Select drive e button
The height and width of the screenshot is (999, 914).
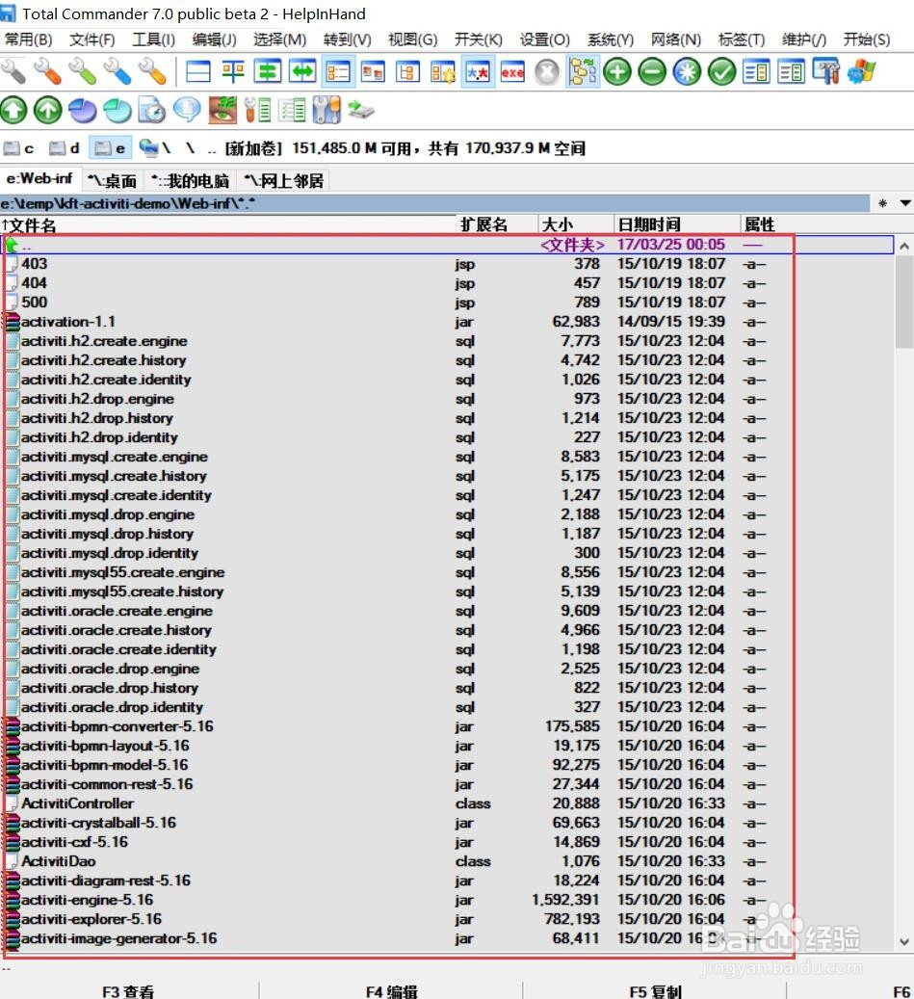click(x=110, y=148)
